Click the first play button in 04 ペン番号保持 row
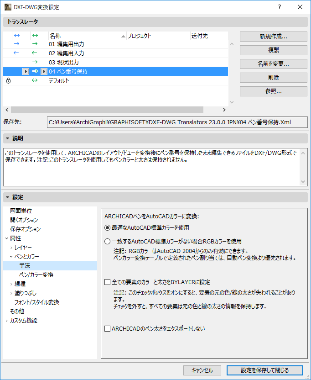 pyautogui.click(x=26, y=72)
